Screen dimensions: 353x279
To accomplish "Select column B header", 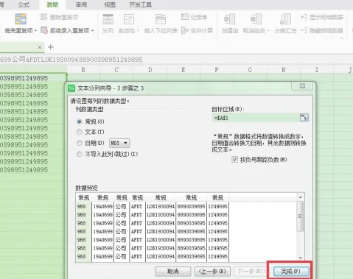I will (x=83, y=70).
